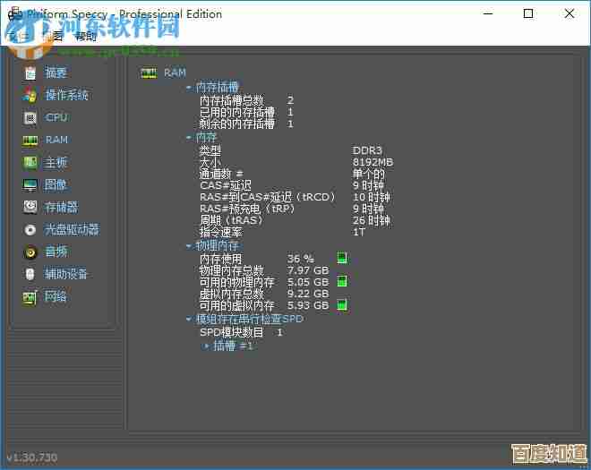Viewport: 591px width, 470px height.
Task: Open the Summary (摘要) section icon
Action: (30, 73)
